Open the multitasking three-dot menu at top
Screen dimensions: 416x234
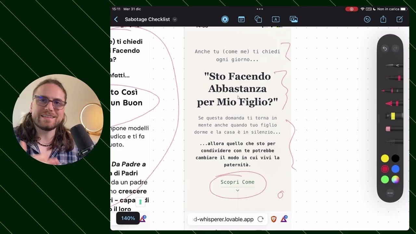pos(260,9)
